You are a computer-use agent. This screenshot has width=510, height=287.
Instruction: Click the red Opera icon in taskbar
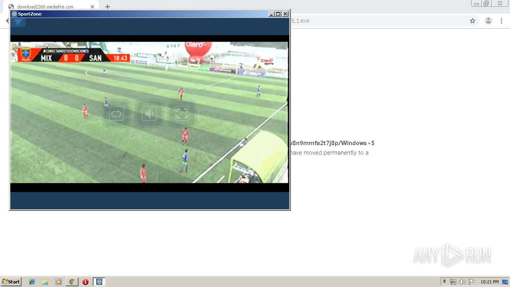85,282
